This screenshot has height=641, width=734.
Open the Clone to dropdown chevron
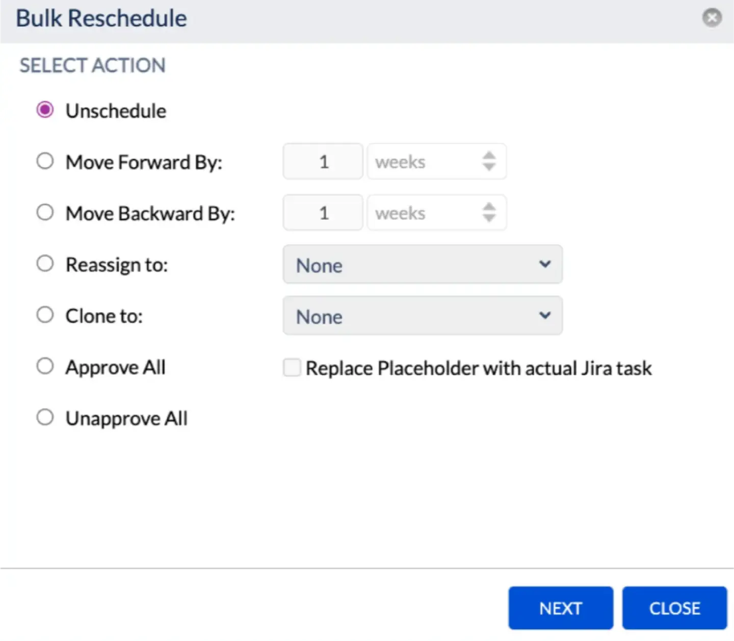(544, 315)
